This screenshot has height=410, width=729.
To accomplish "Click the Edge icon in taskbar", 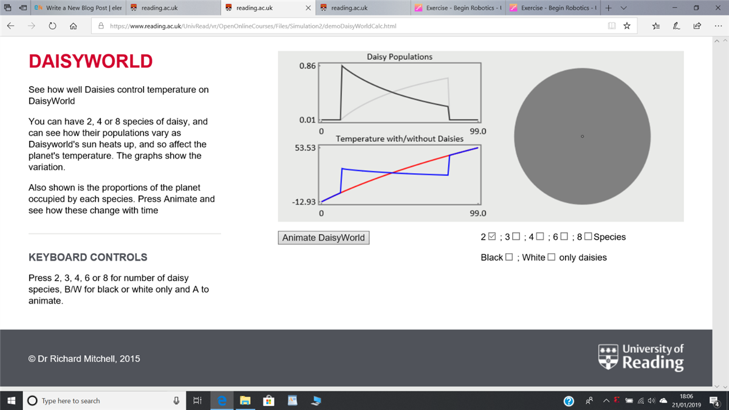I will (x=222, y=400).
